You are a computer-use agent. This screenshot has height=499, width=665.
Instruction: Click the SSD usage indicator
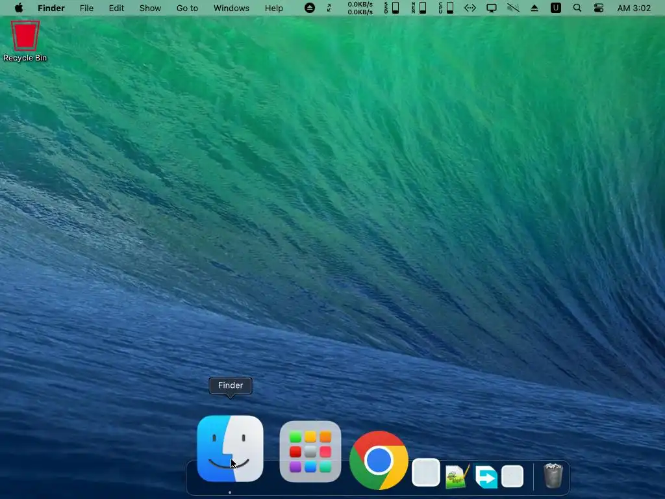pyautogui.click(x=392, y=8)
